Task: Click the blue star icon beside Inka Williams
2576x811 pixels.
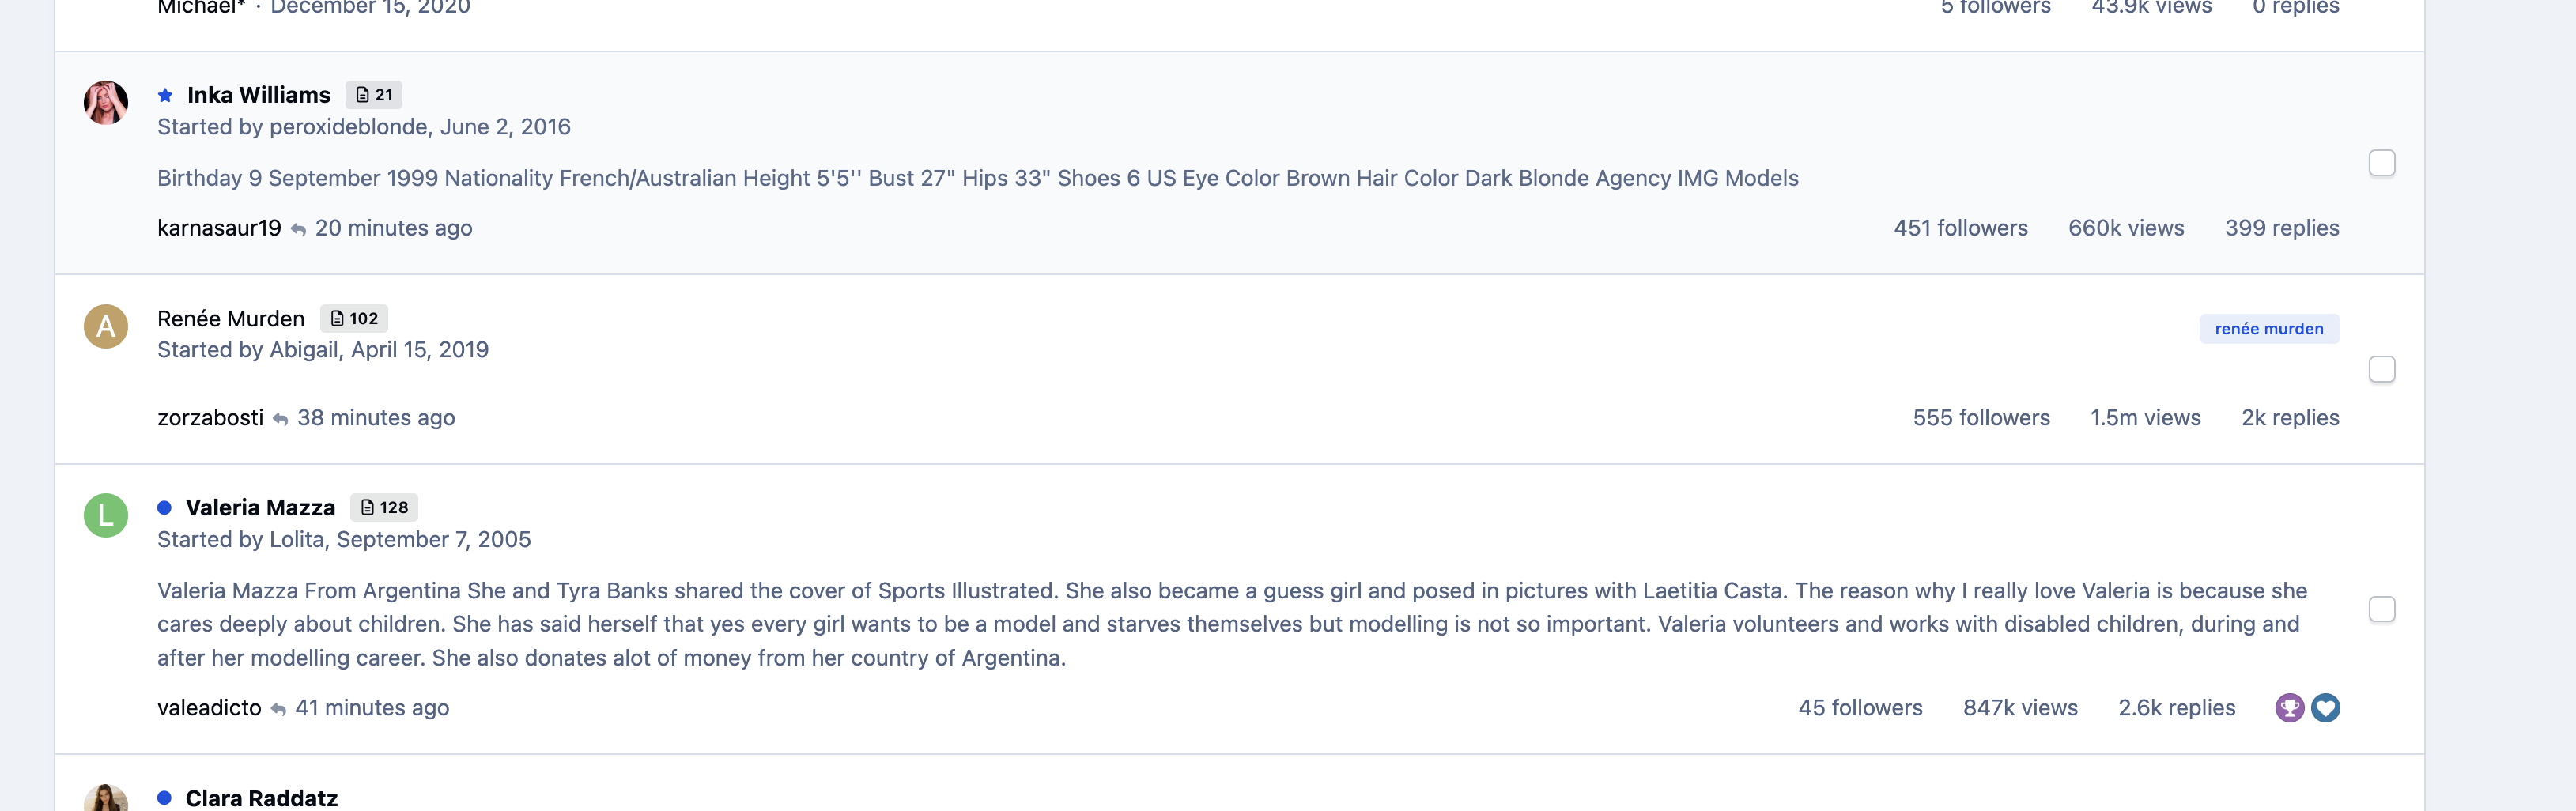Action: [x=165, y=96]
